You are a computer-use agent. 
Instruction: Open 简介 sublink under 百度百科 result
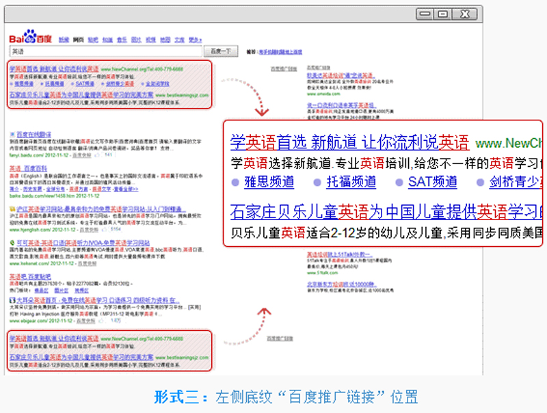click(x=14, y=189)
